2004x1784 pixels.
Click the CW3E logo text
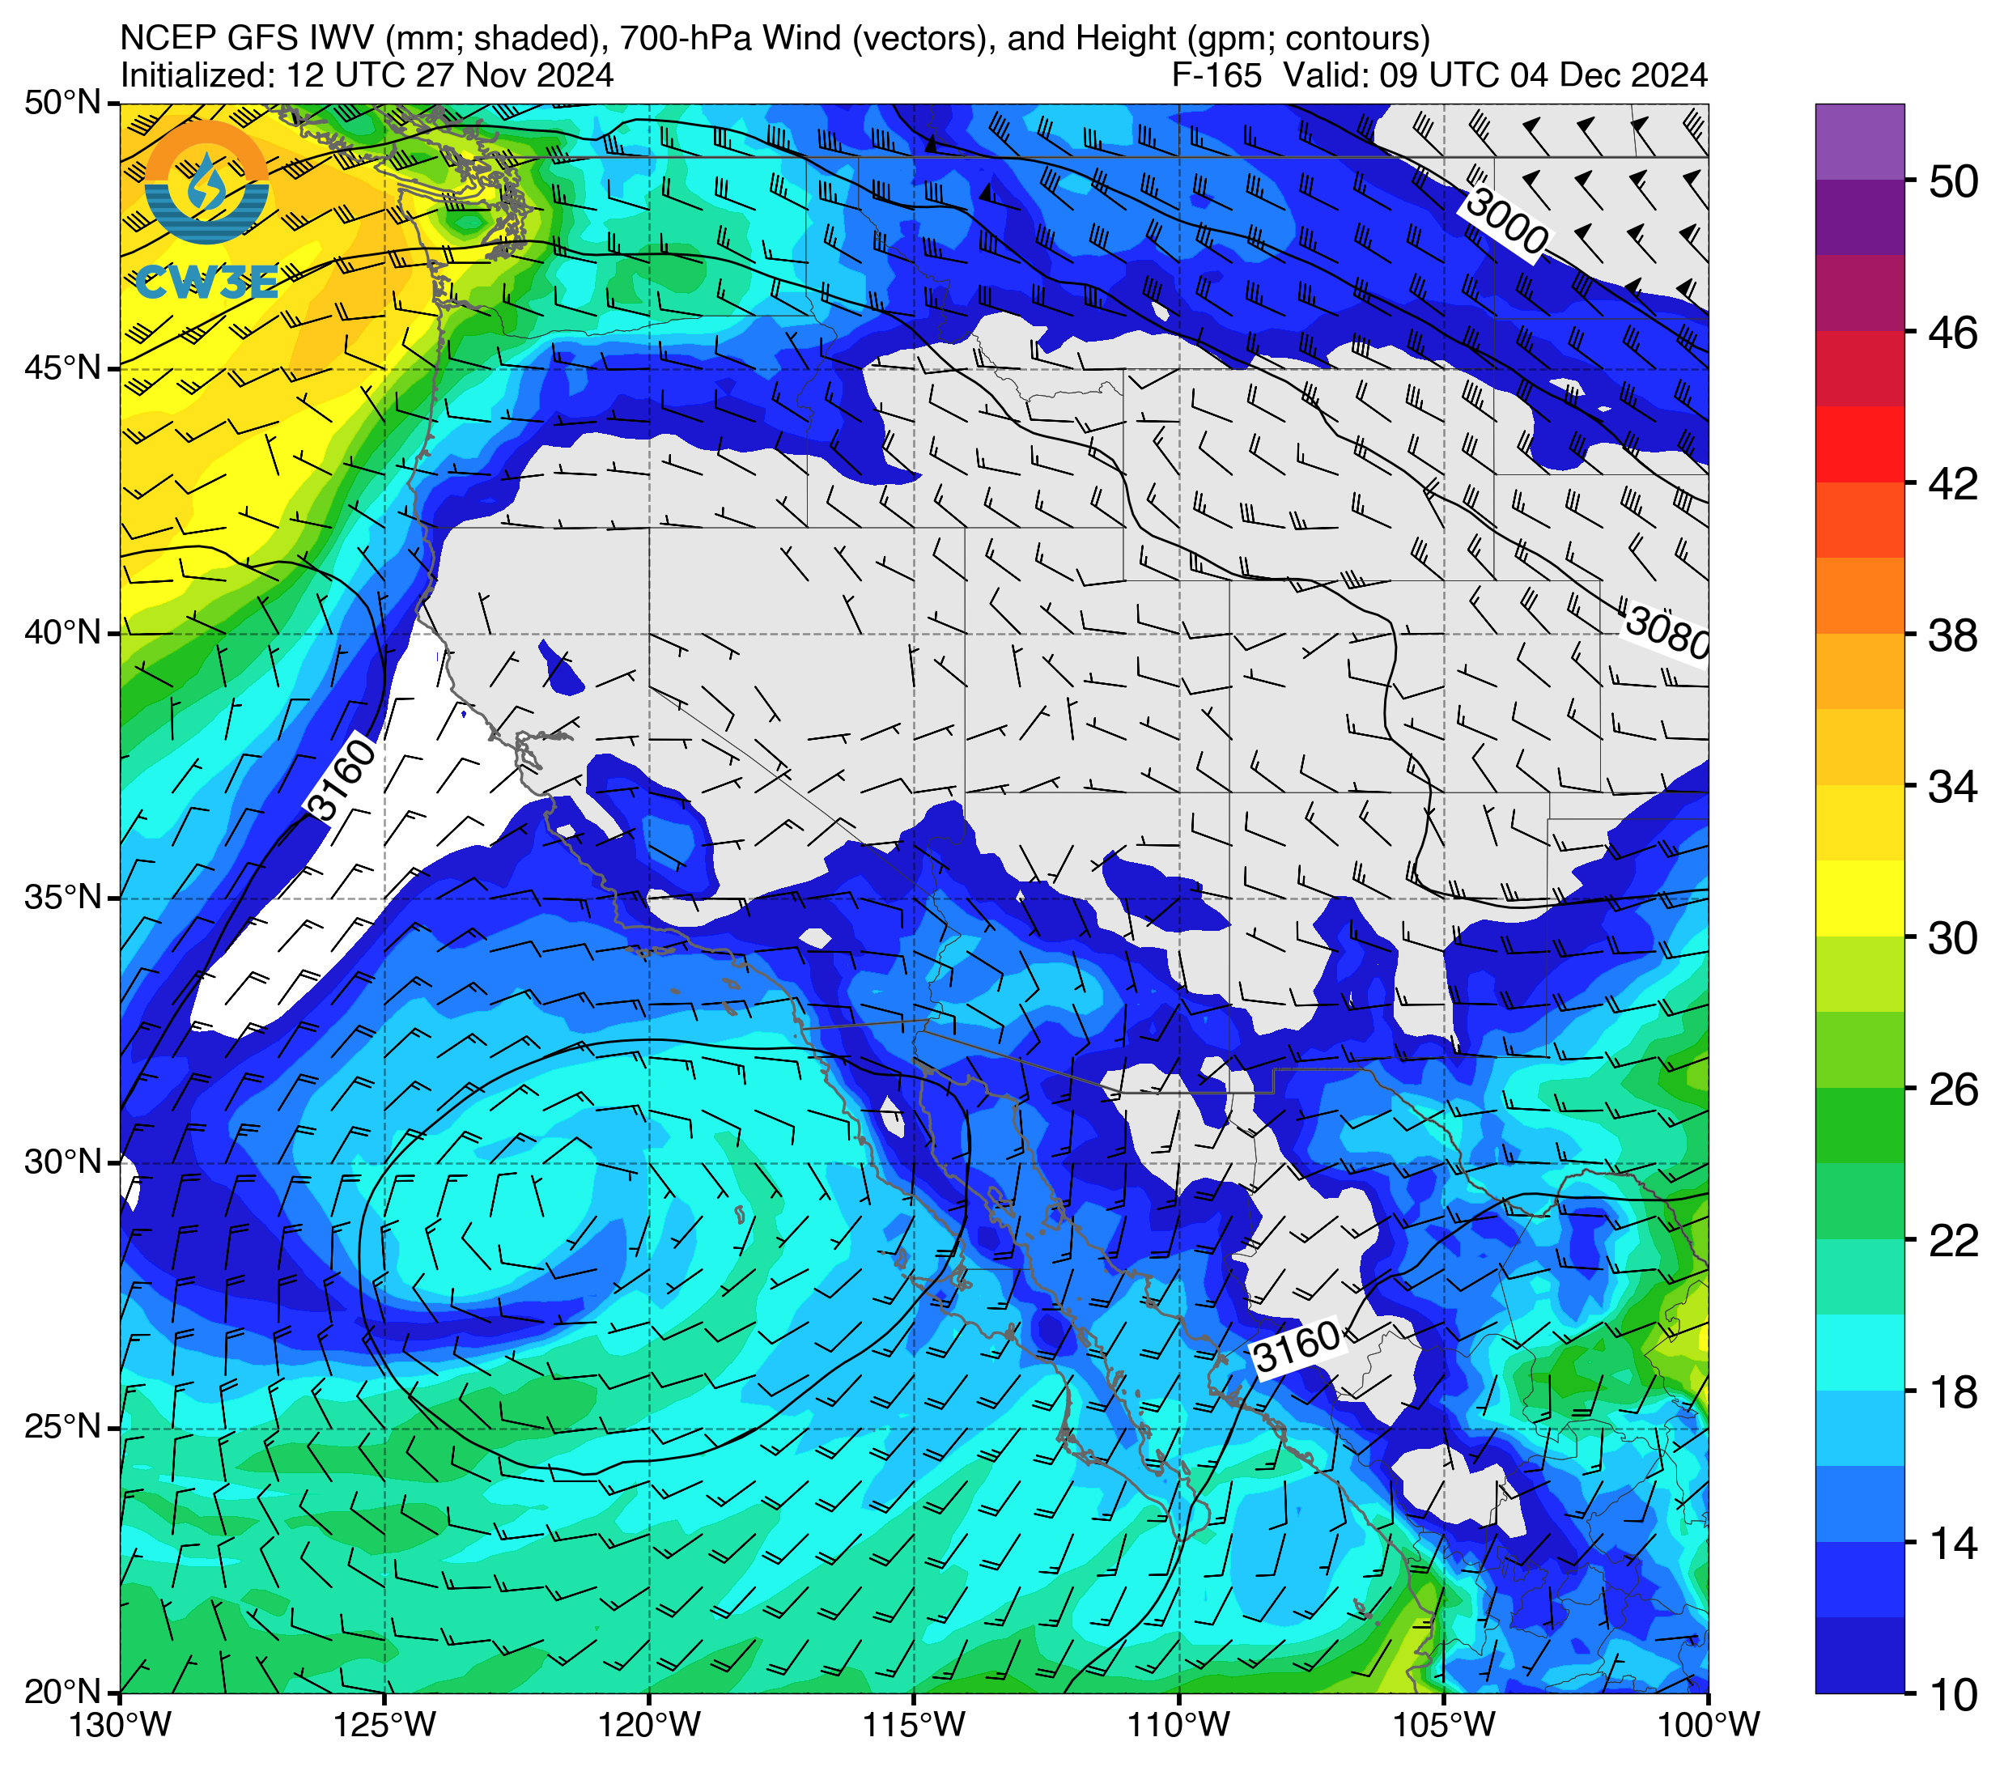tap(207, 283)
